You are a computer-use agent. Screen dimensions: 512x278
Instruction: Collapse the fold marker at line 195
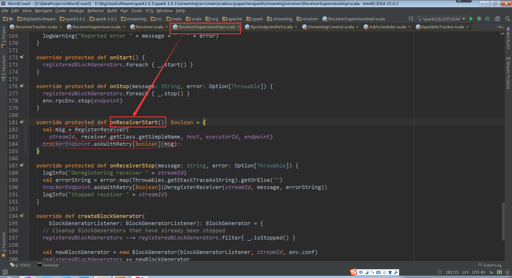(28, 224)
